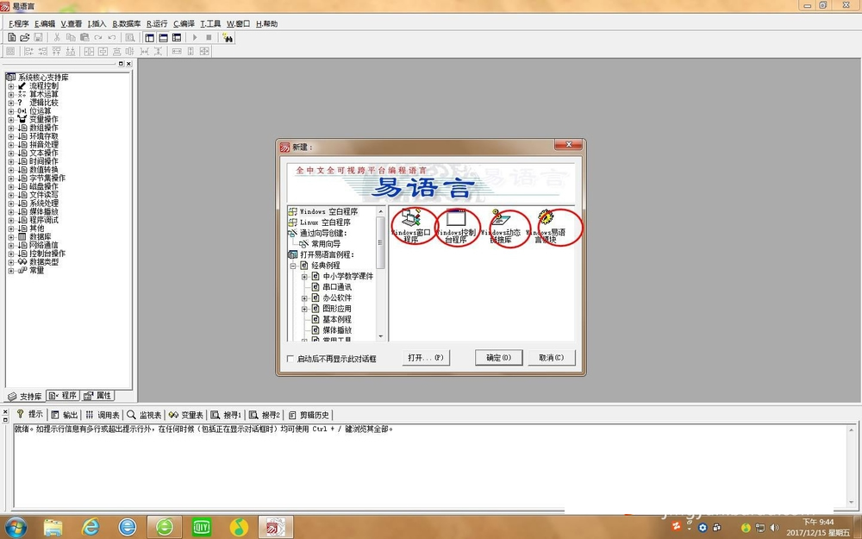
Task: Select Linux 空白程序 in the list
Action: click(328, 222)
